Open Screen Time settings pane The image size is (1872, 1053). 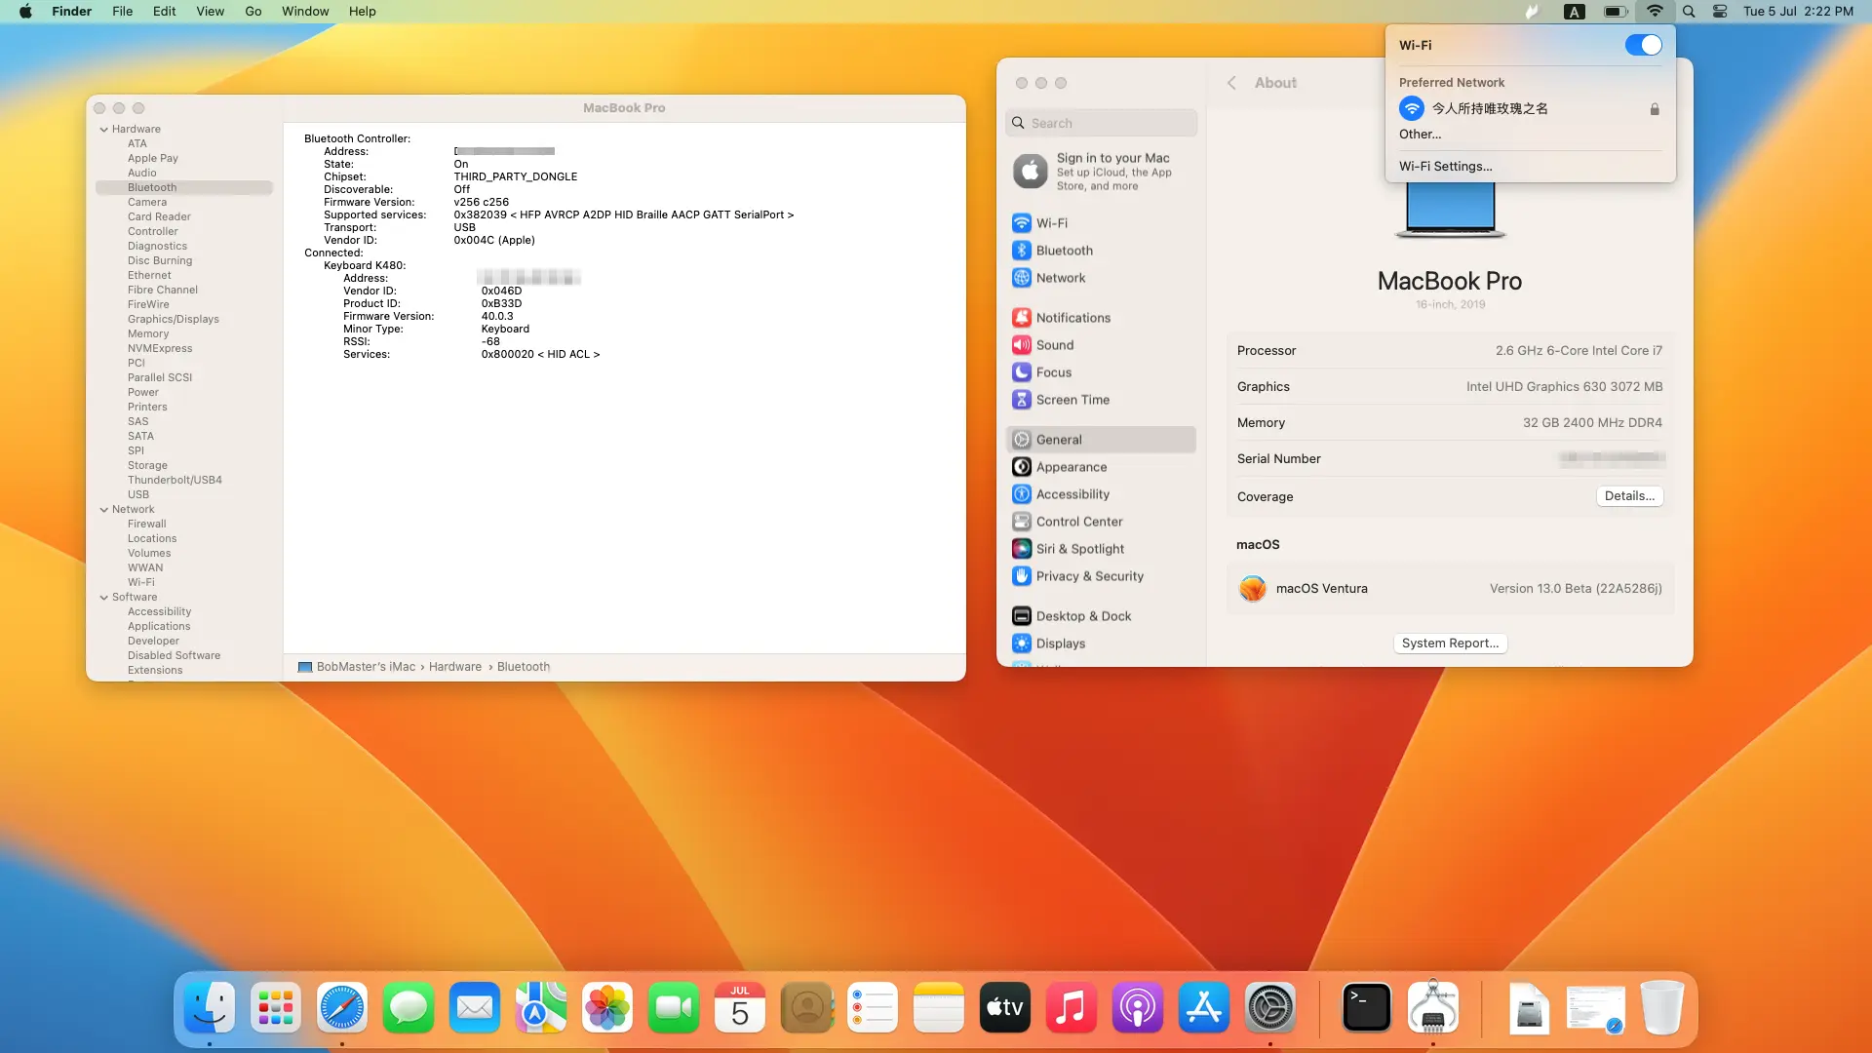tap(1101, 400)
